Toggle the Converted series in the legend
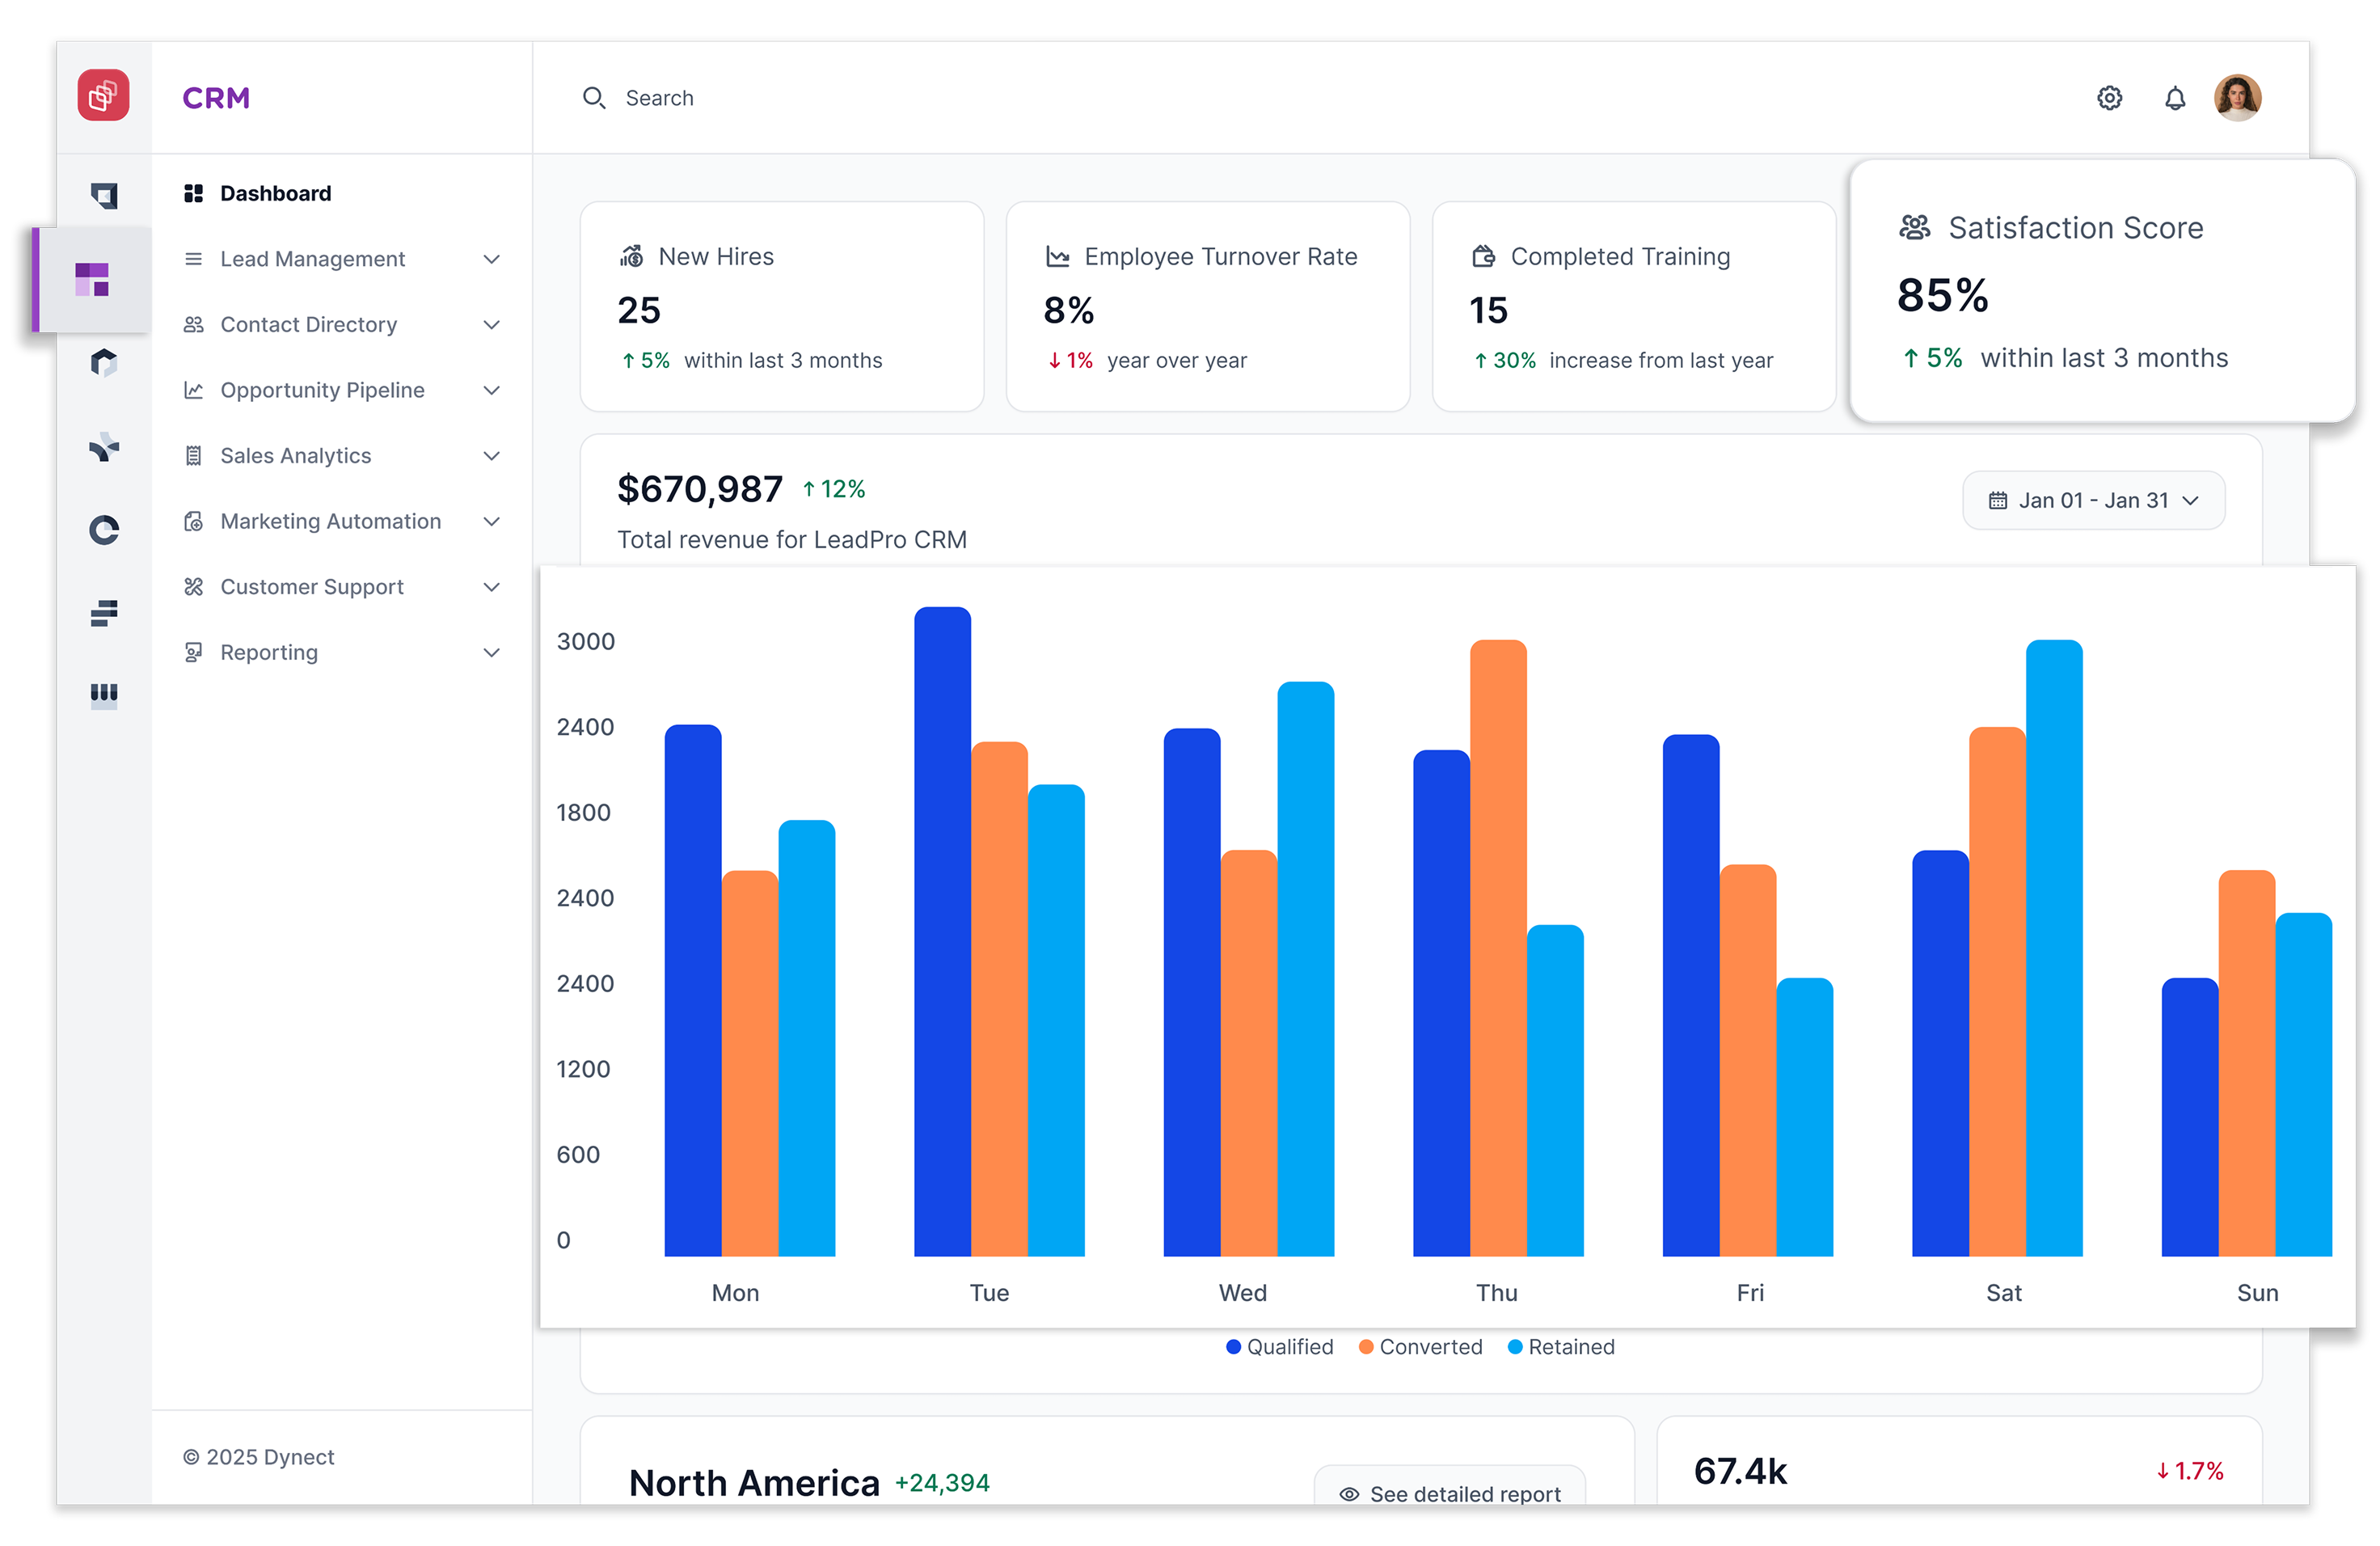2380x1546 pixels. click(1420, 1346)
